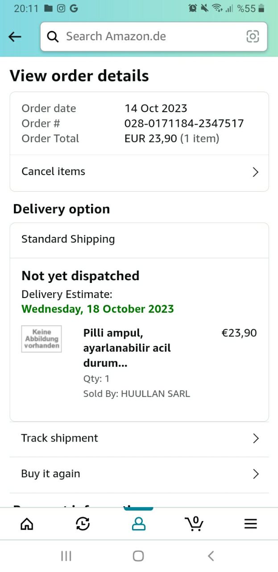
Task: Tap the Search Amazon.de input field
Action: pos(152,37)
